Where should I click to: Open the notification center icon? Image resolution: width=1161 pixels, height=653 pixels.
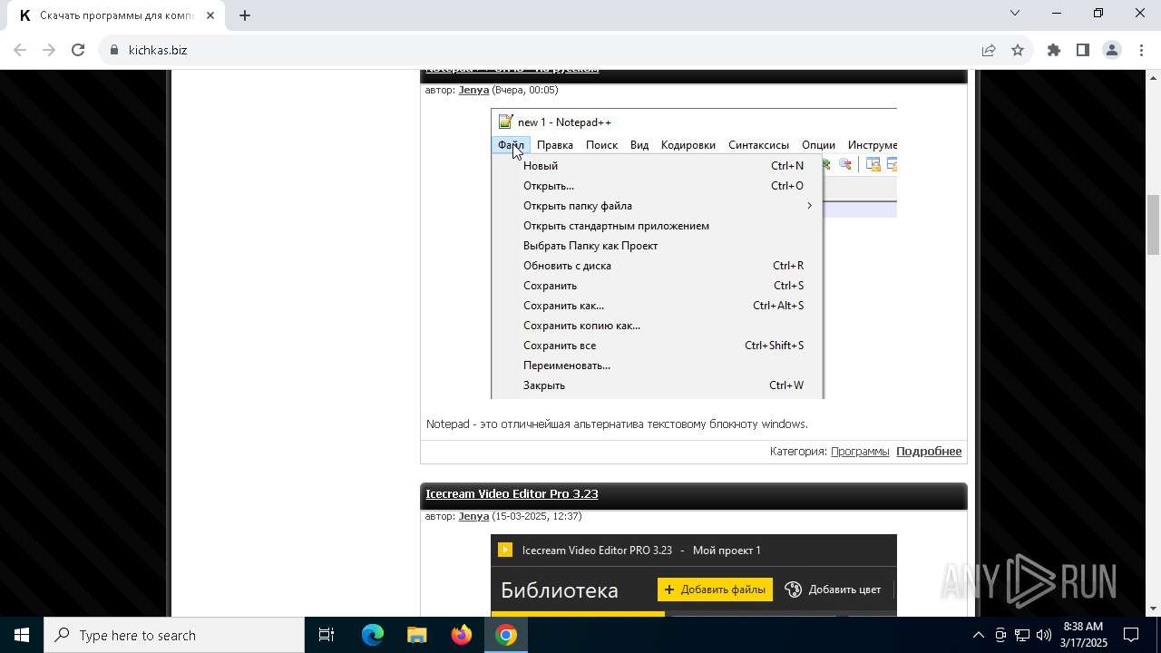1132,635
